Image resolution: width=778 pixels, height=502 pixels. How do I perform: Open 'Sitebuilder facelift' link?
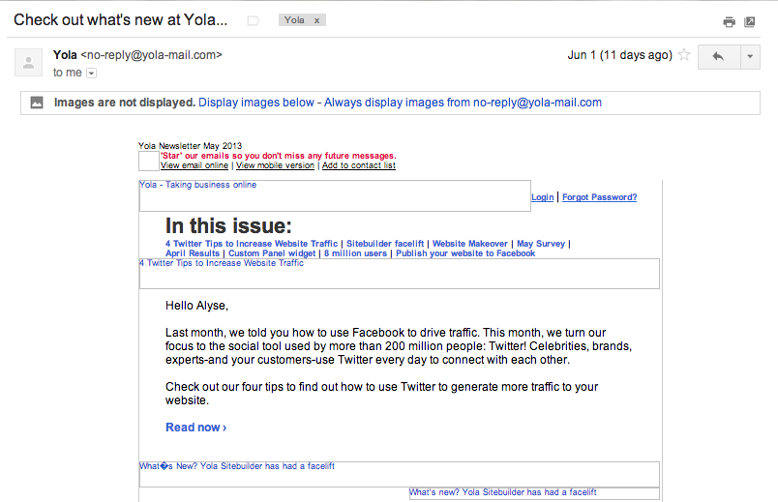click(385, 244)
